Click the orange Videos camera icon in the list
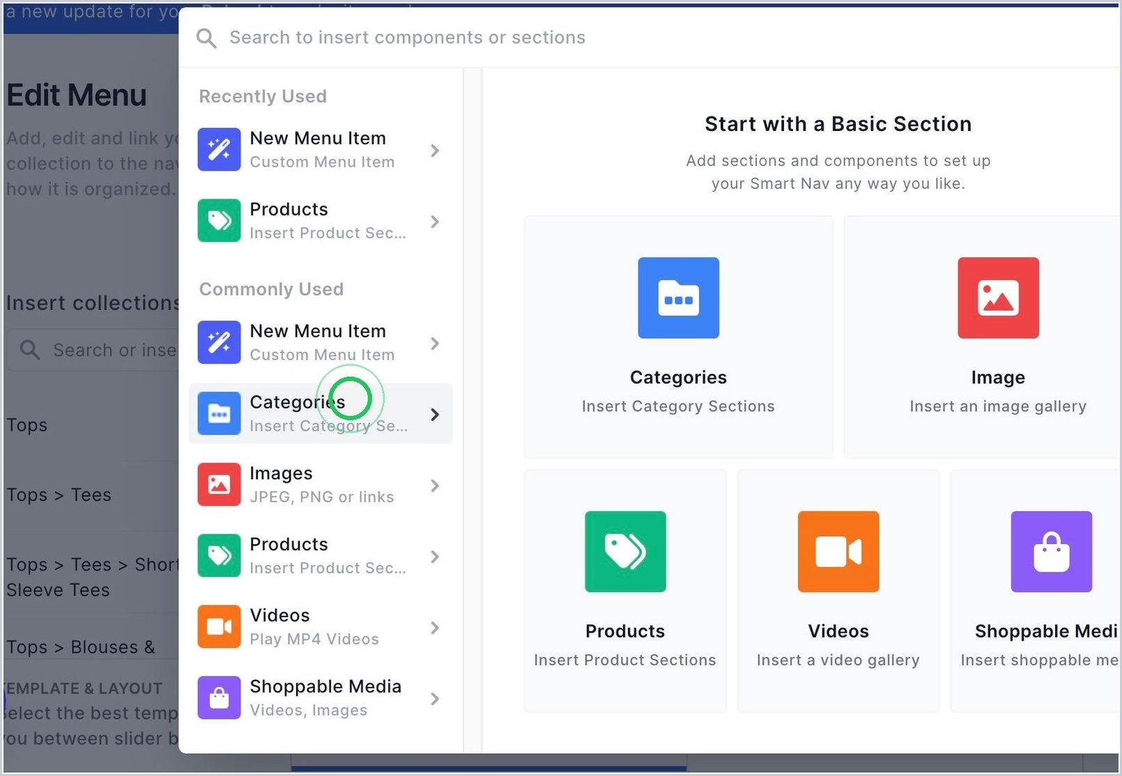The image size is (1122, 776). tap(219, 627)
